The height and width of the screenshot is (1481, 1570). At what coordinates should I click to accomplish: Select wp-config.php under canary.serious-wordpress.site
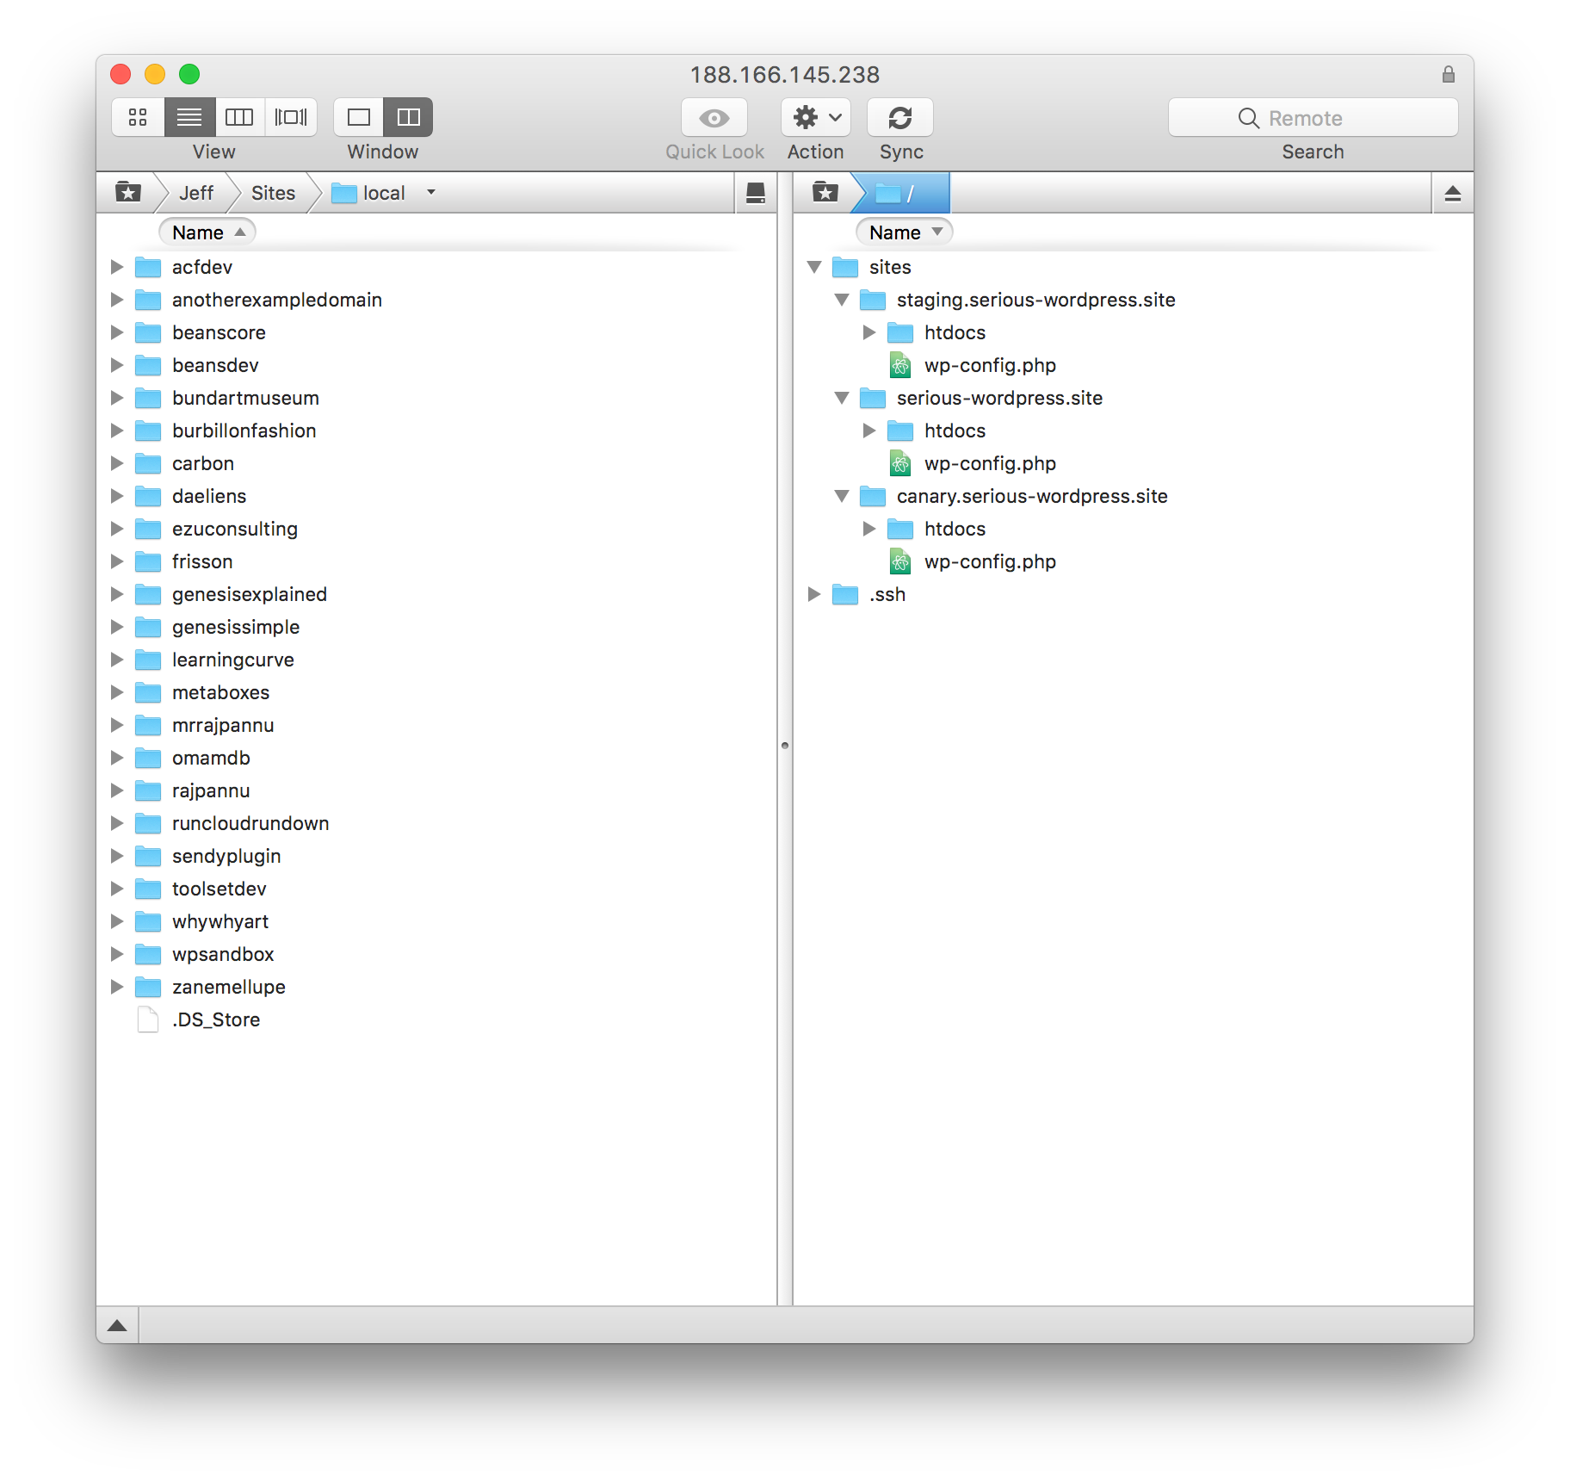[990, 561]
